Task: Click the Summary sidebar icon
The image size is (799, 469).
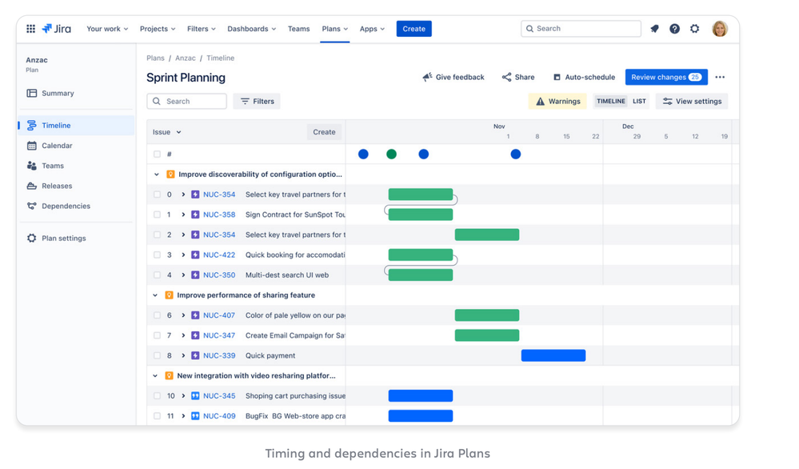Action: (x=32, y=94)
